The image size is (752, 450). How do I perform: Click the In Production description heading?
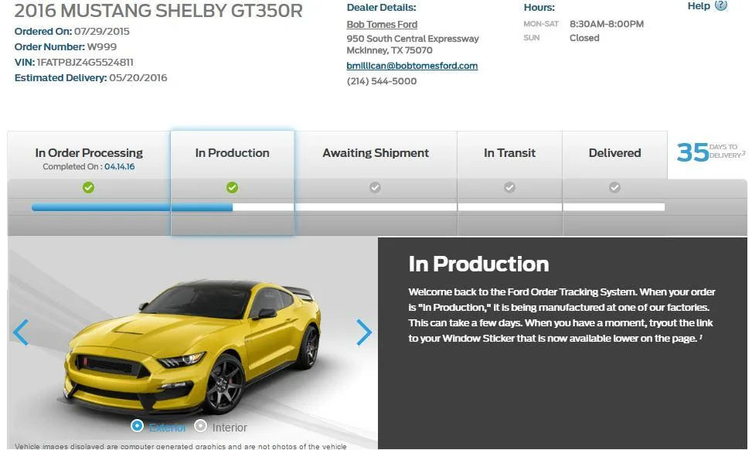tap(478, 264)
